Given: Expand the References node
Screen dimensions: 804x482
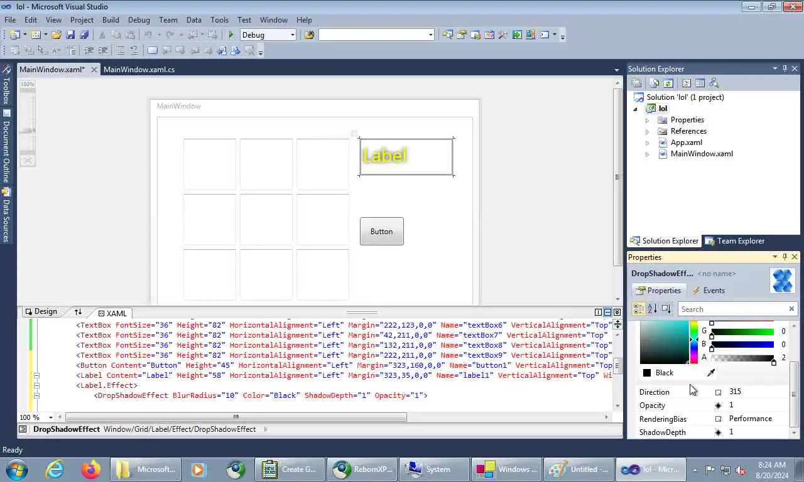Looking at the screenshot, I should click(x=648, y=131).
